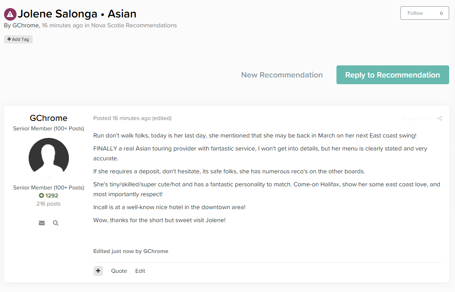Screen dimensions: 455x292
Task: Open the share post icon
Action: pos(440,119)
